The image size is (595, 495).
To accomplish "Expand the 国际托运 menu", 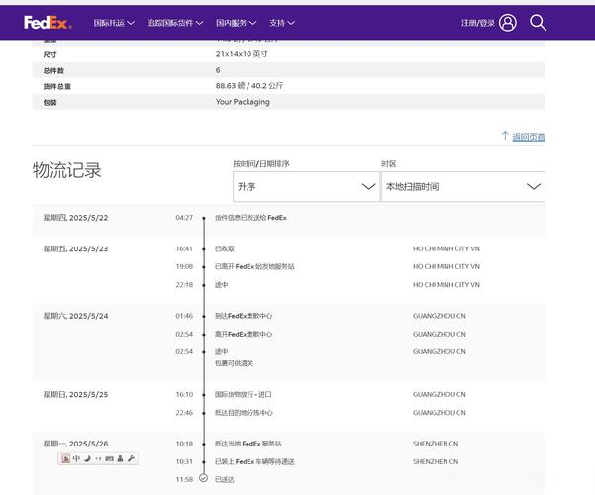I will (113, 22).
